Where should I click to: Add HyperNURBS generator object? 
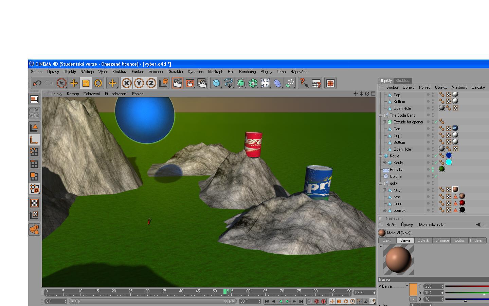click(241, 83)
